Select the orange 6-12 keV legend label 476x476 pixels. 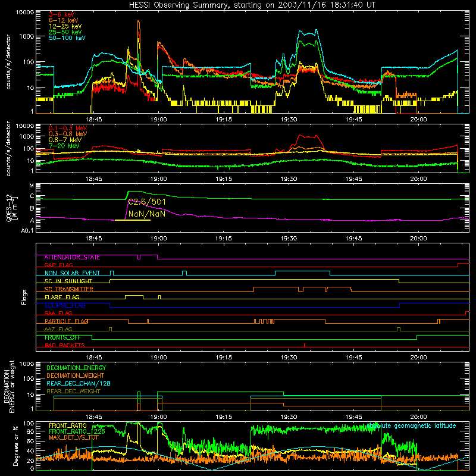tap(64, 20)
